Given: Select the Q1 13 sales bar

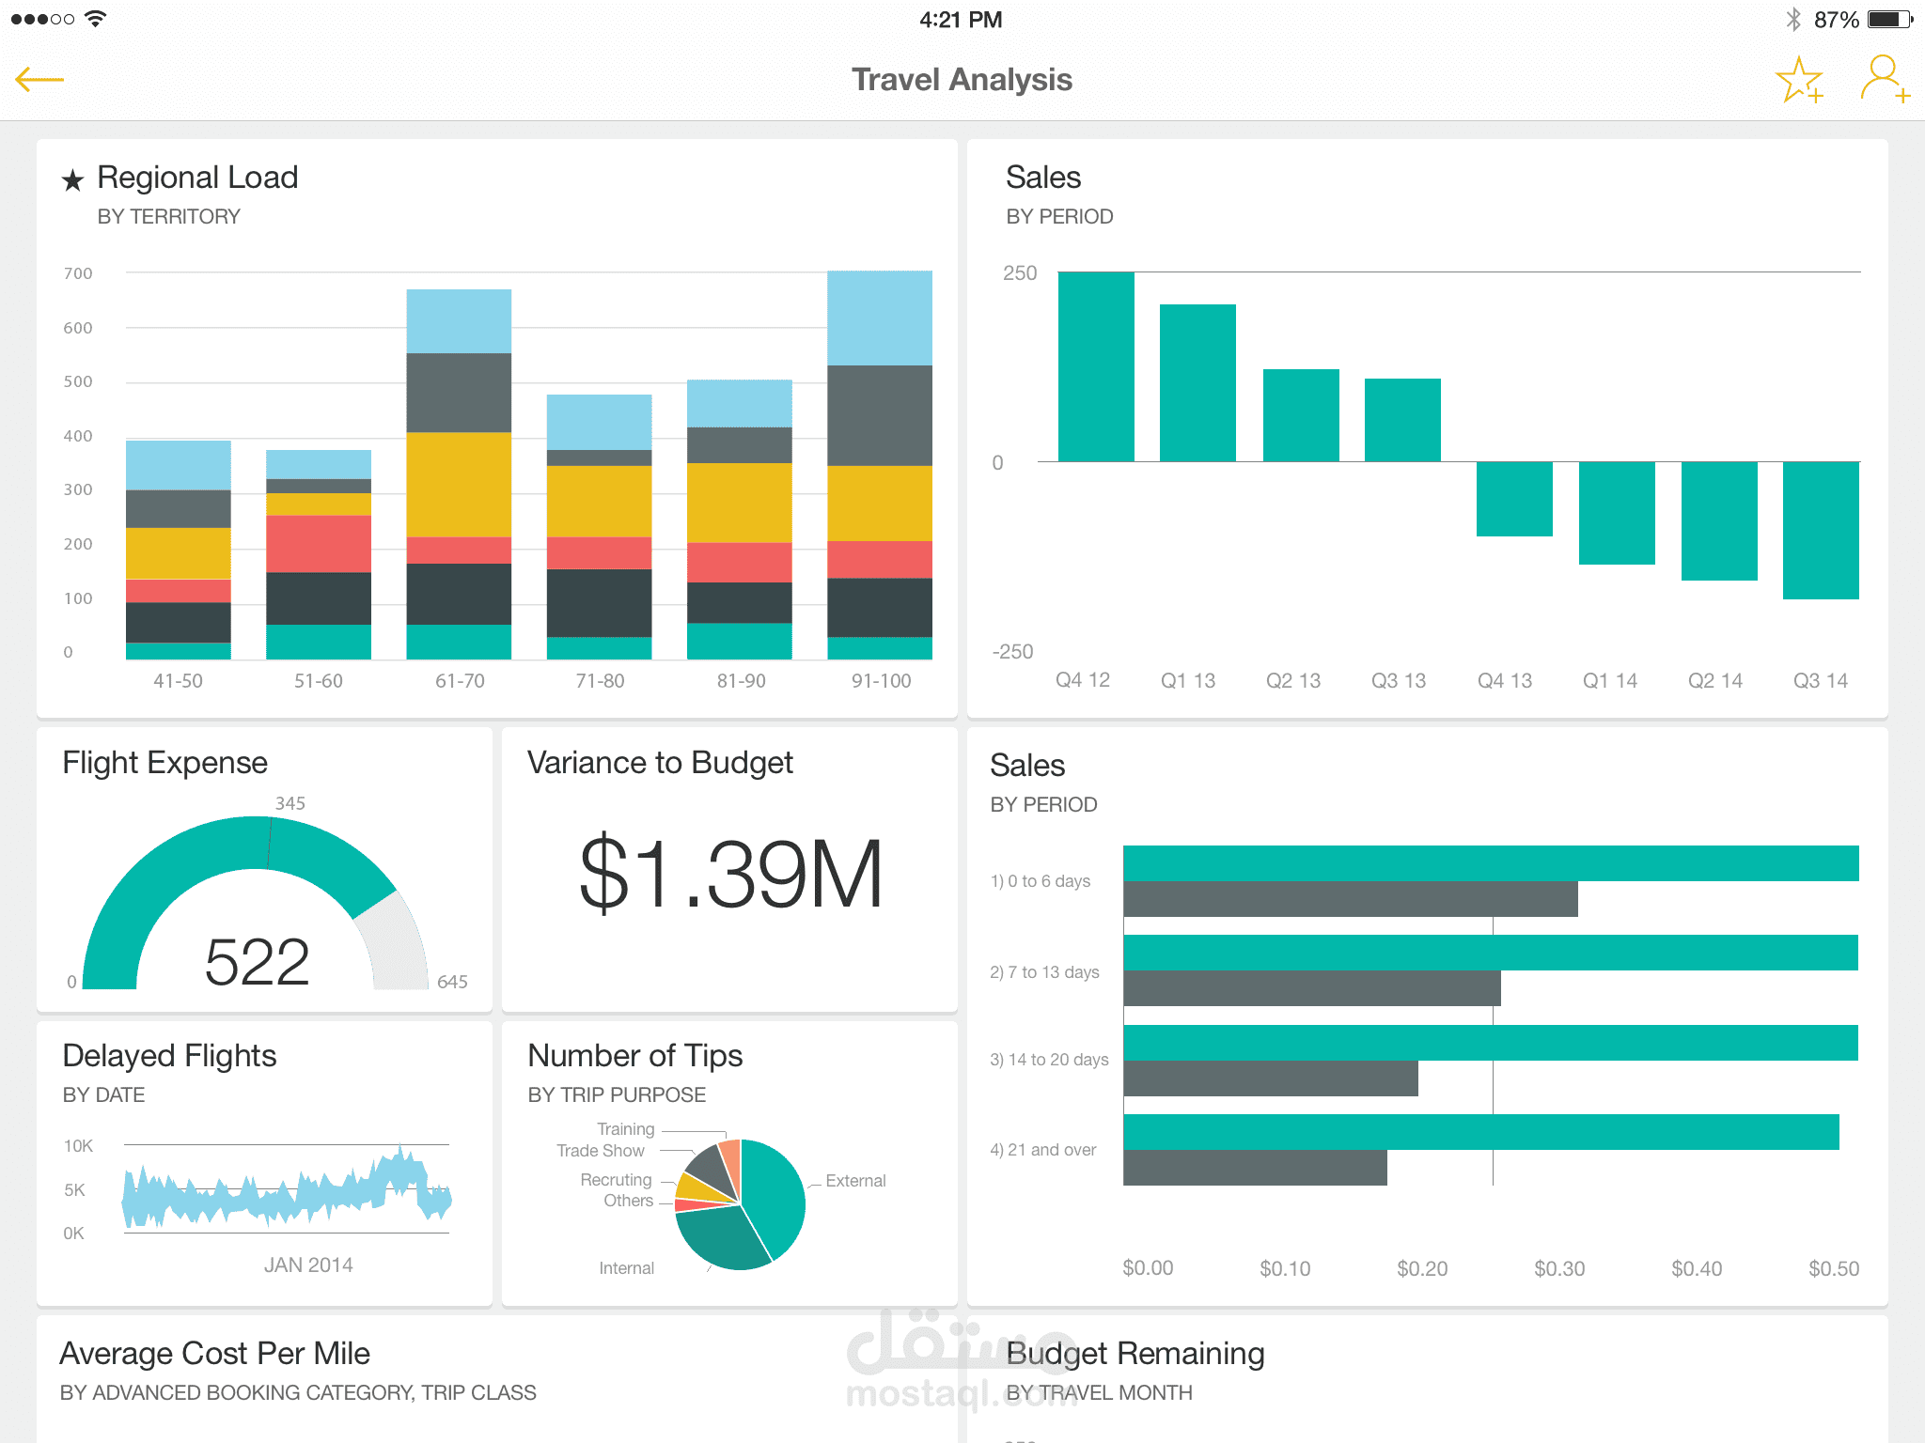Looking at the screenshot, I should click(x=1197, y=382).
